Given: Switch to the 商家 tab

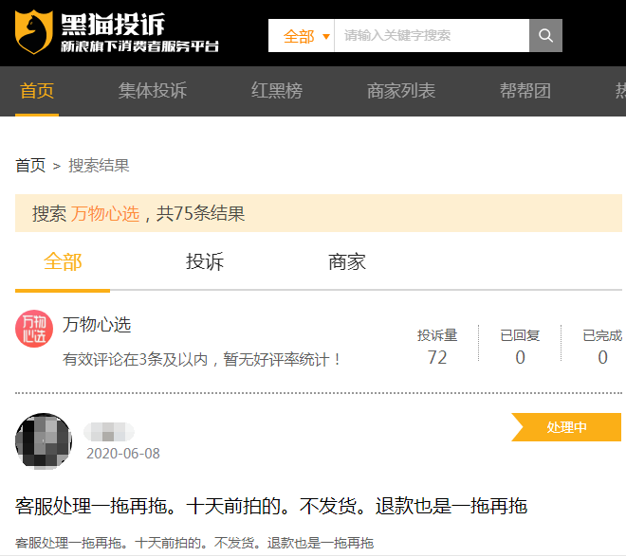Looking at the screenshot, I should point(347,262).
